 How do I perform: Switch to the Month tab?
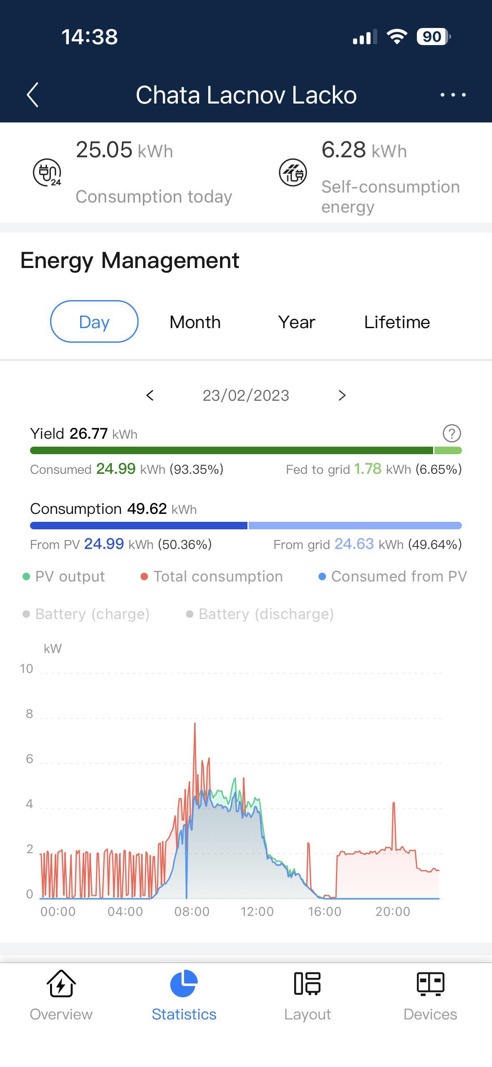pos(195,322)
